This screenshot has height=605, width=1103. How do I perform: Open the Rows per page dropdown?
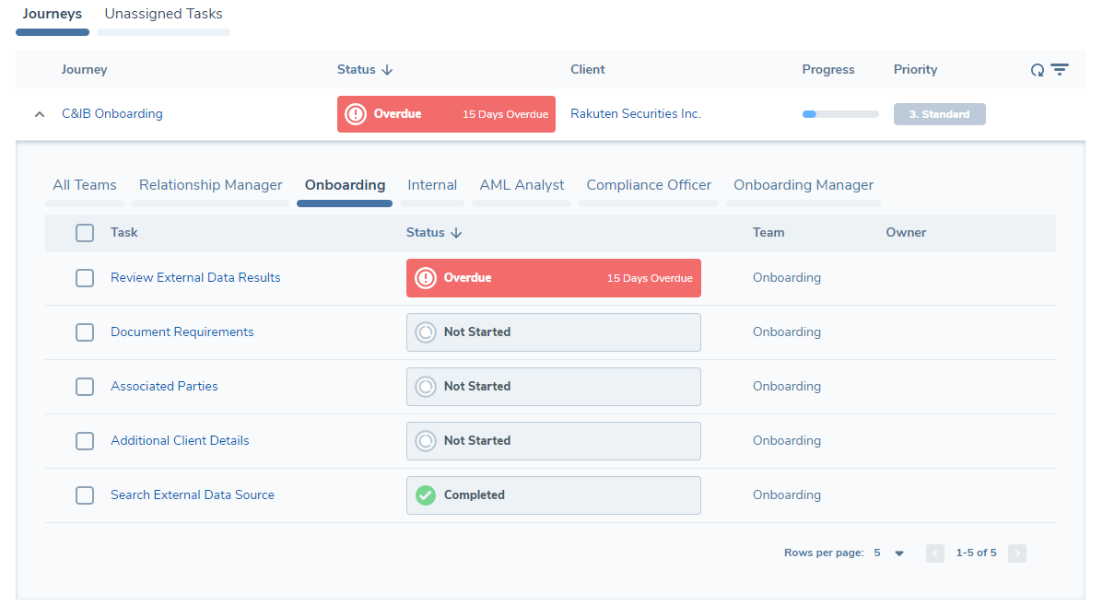tap(899, 553)
